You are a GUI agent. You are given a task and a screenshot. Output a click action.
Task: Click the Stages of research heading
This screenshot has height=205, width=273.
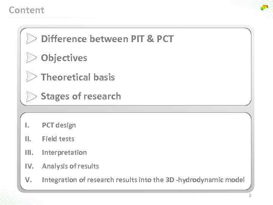pyautogui.click(x=81, y=96)
